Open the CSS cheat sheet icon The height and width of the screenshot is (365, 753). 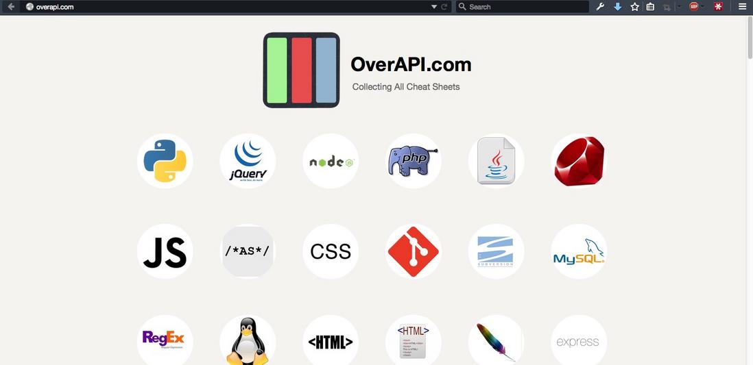[x=331, y=251]
